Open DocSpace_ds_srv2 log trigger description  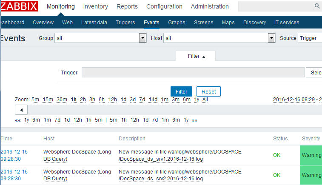180,175
